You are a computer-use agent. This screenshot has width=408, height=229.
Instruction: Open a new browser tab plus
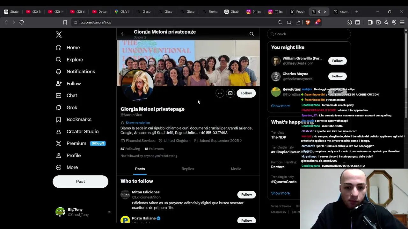click(357, 12)
